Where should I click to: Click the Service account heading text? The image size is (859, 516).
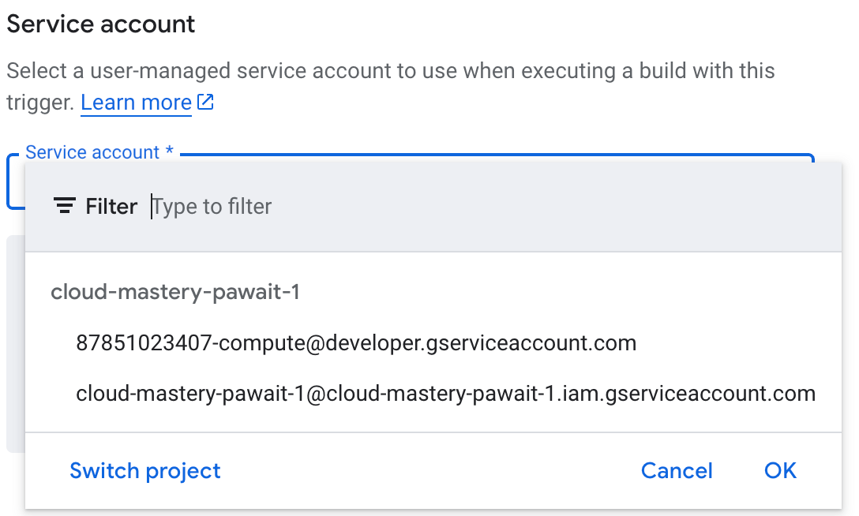pyautogui.click(x=99, y=24)
